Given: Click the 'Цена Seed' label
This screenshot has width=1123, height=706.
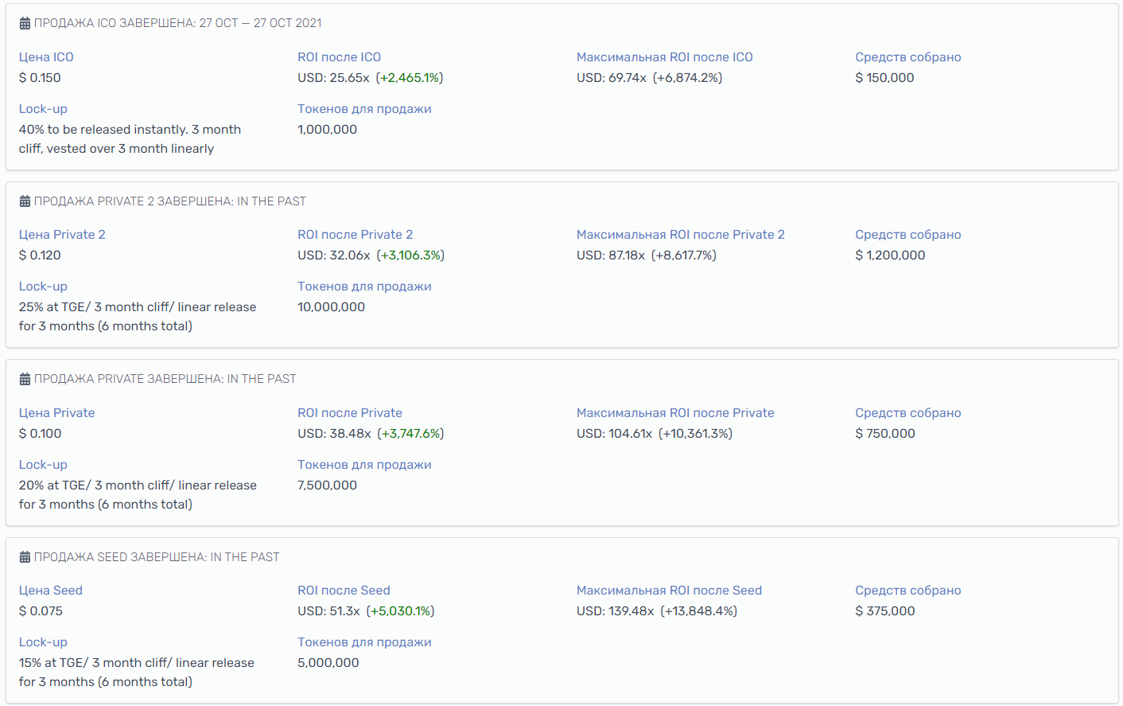Looking at the screenshot, I should click(x=51, y=591).
